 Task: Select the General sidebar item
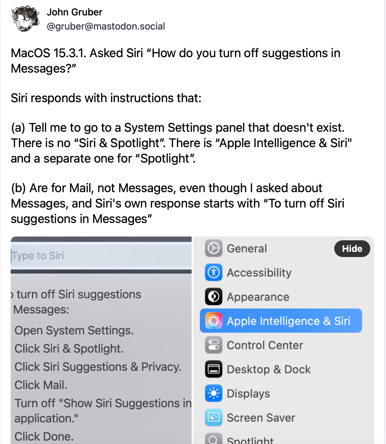click(x=247, y=249)
